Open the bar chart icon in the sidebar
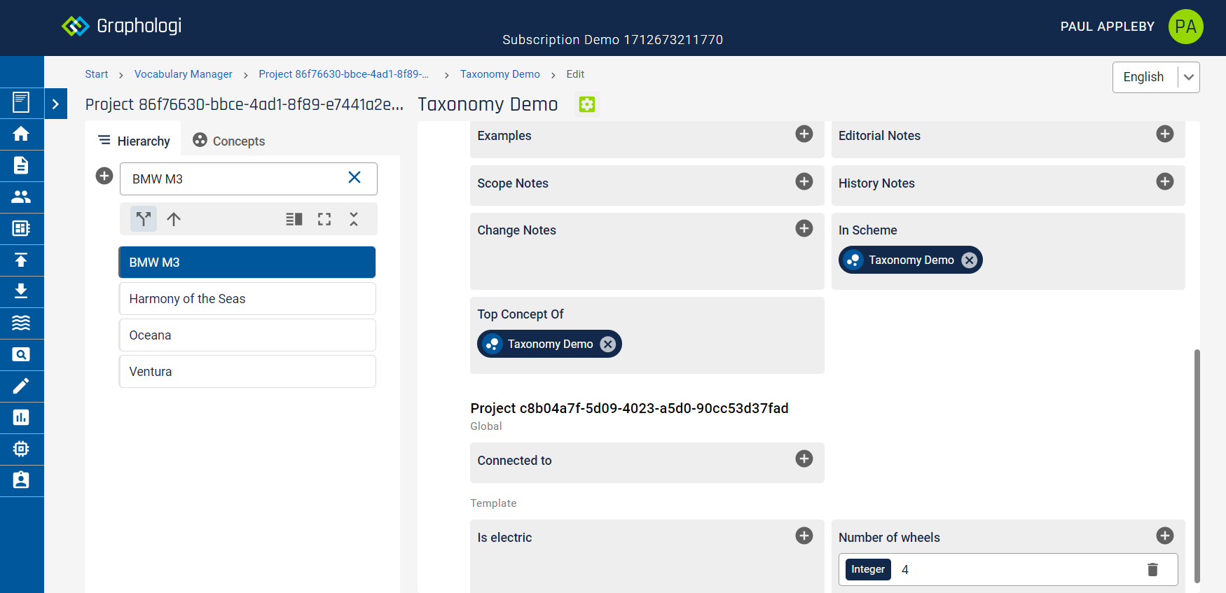 (21, 417)
